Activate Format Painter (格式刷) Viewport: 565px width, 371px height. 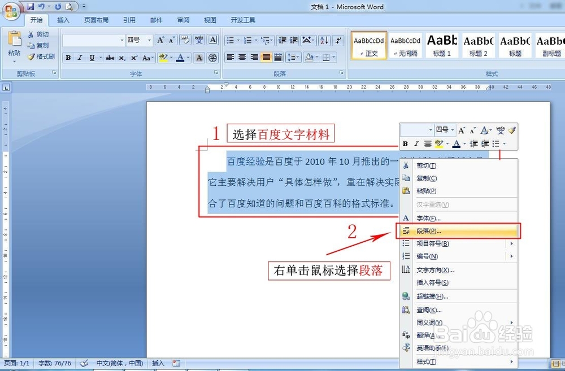[x=41, y=56]
